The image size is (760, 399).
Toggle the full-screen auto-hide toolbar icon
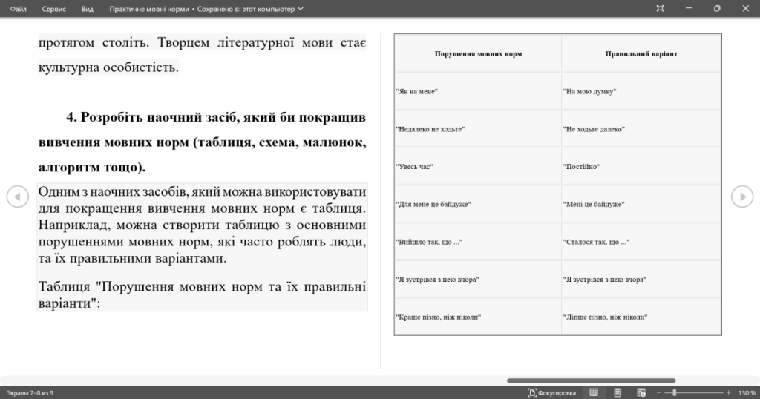pos(660,8)
